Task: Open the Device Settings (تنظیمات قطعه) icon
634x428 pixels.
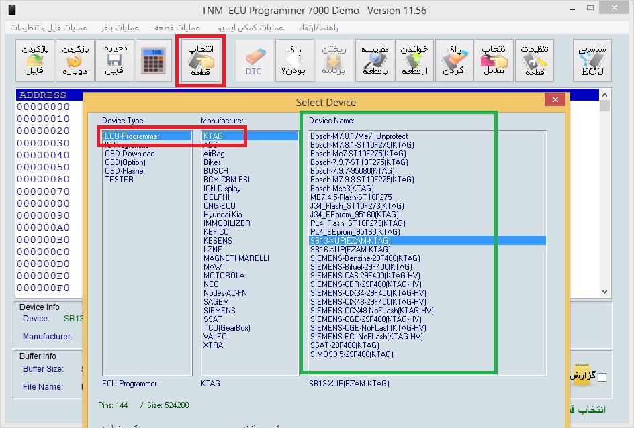Action: point(535,60)
